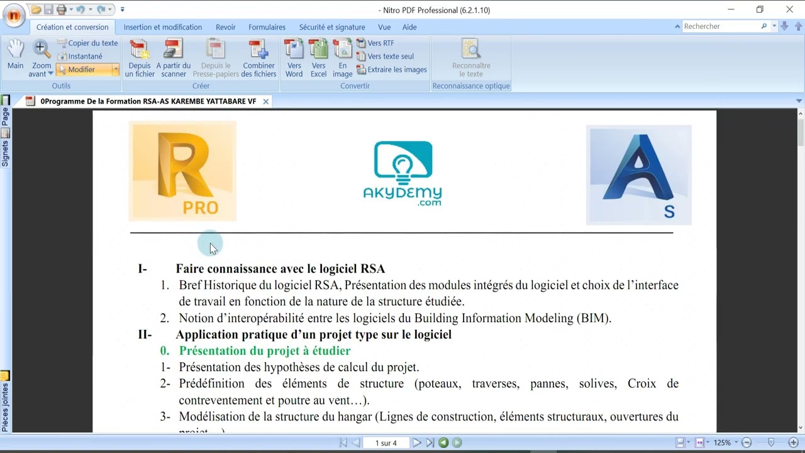Screen dimensions: 805x453
Task: Go to previous page button
Action: coord(356,443)
